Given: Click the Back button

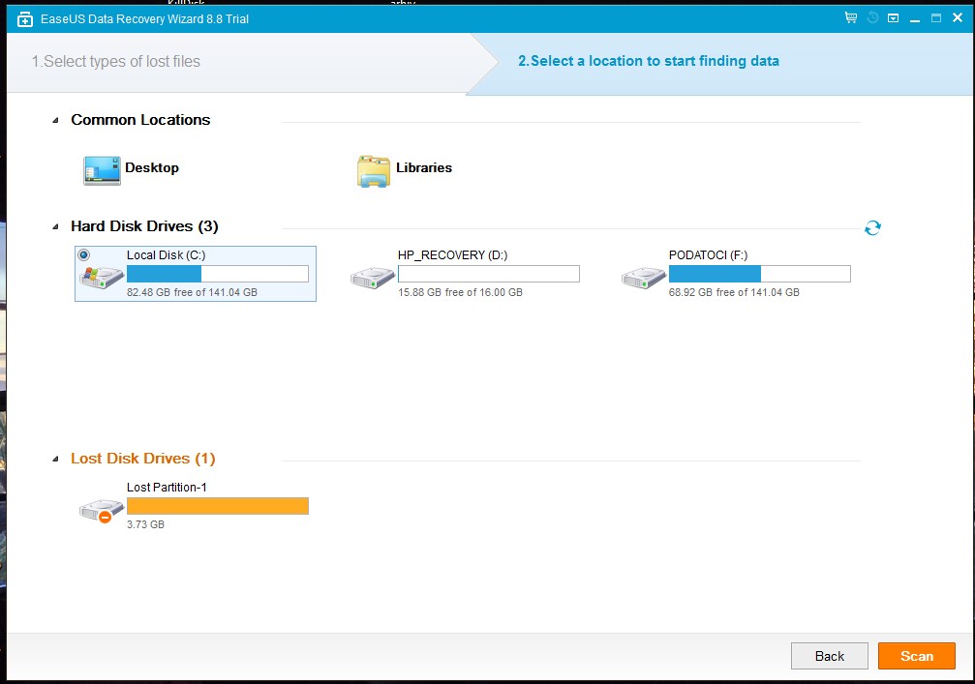Looking at the screenshot, I should coord(830,656).
